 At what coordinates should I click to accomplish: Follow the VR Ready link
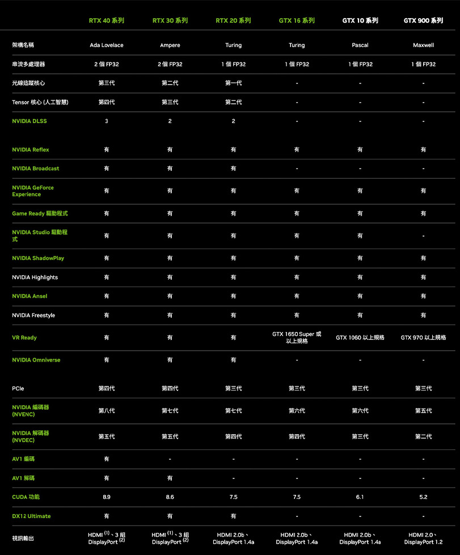tap(24, 338)
